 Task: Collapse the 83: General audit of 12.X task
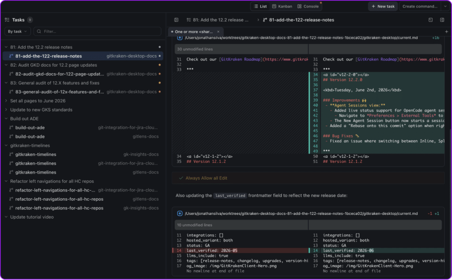coord(6,83)
